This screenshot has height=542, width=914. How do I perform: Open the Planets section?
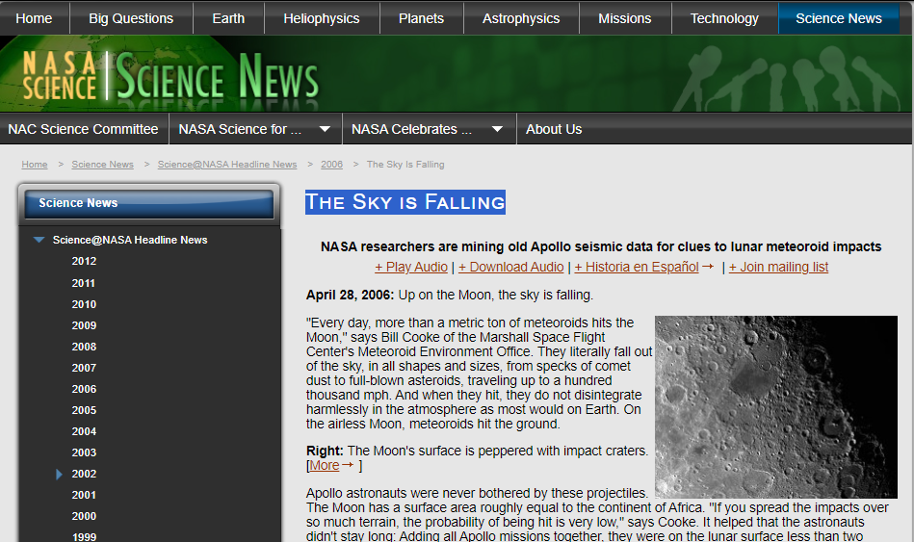tap(422, 18)
